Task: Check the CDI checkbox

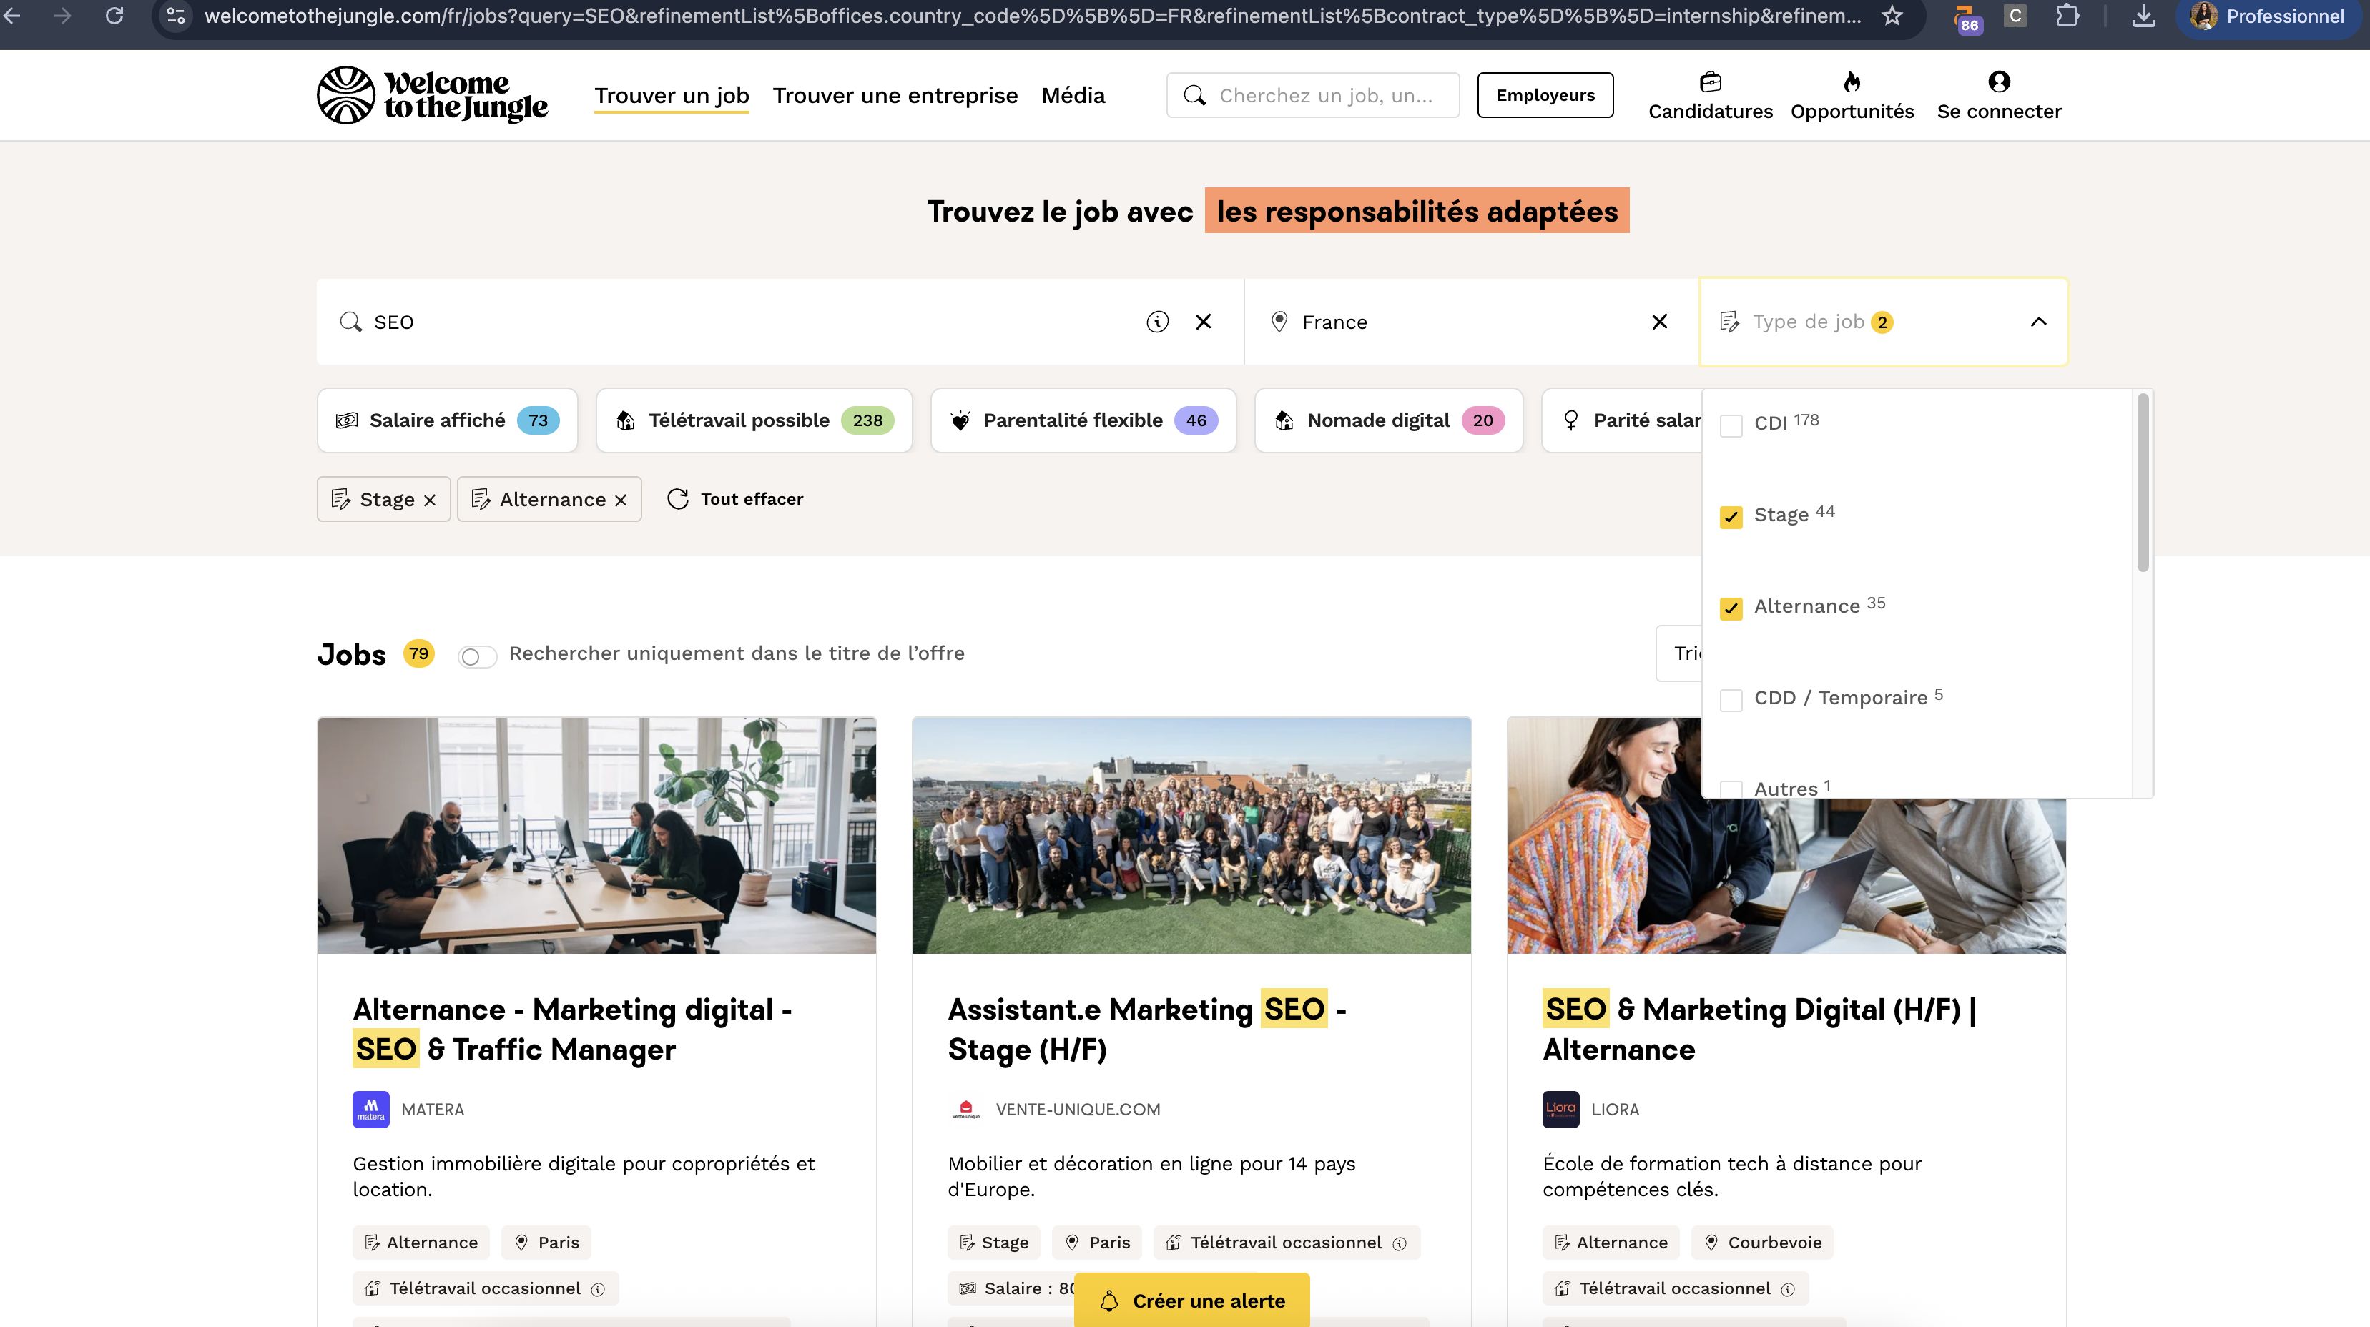Action: [x=1731, y=426]
